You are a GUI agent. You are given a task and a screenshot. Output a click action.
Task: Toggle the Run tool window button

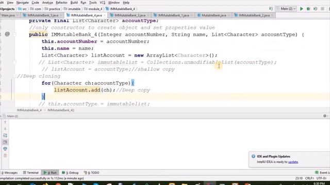pos(50,173)
